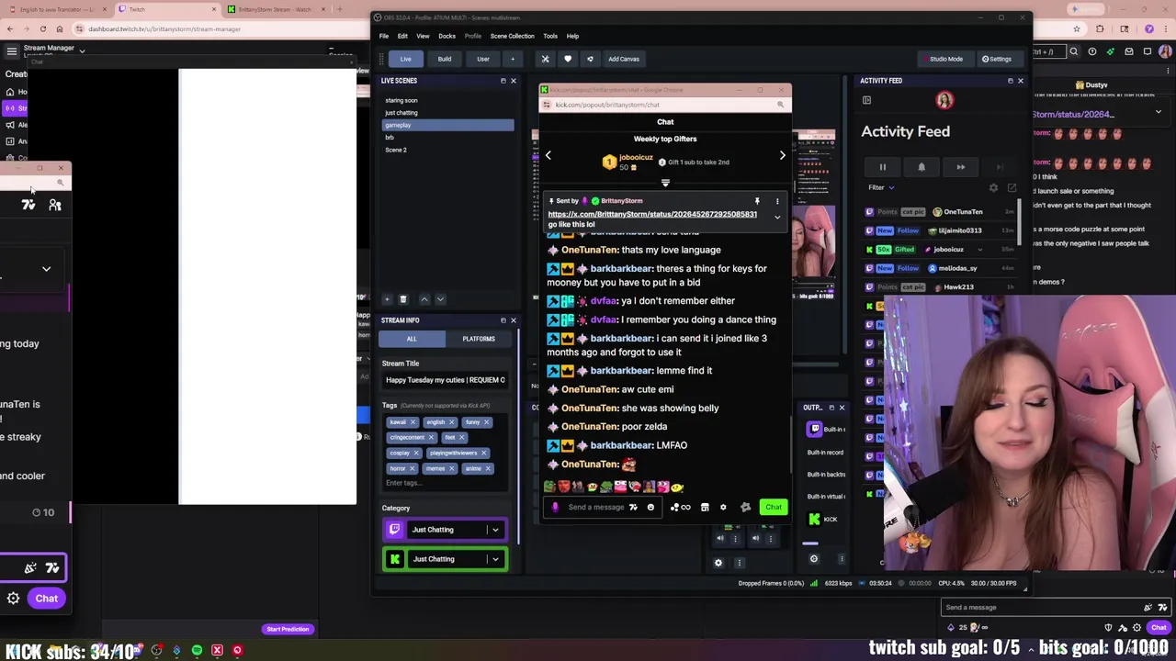
Task: Float the Stream Info dock
Action: pos(503,320)
